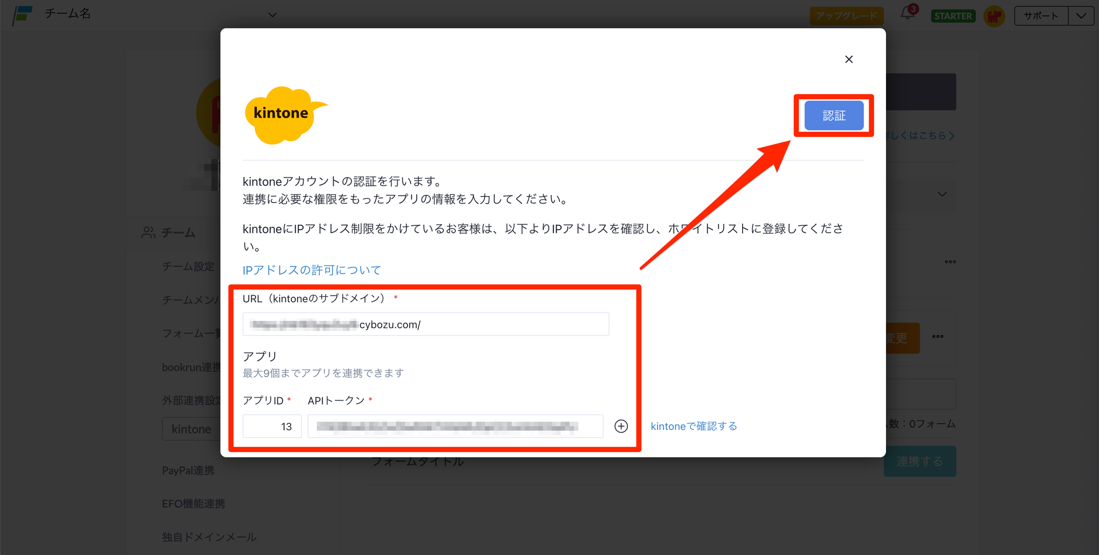Edit the kintone subdomain URL field
1099x555 pixels.
[x=426, y=324]
